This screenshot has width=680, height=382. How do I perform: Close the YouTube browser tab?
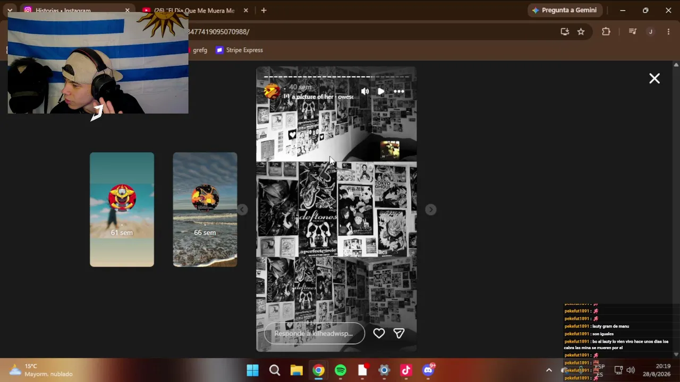click(245, 11)
